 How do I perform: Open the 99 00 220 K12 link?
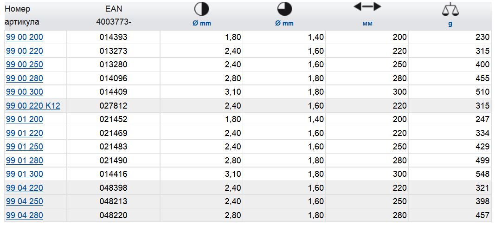[33, 106]
